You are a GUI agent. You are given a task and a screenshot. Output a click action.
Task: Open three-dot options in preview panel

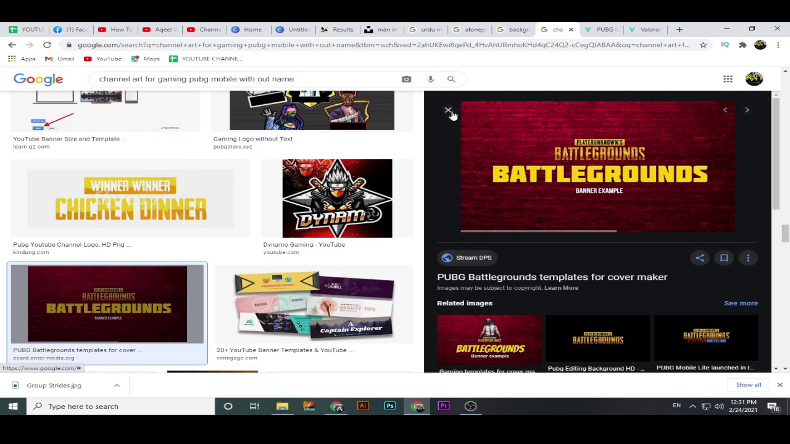(748, 258)
